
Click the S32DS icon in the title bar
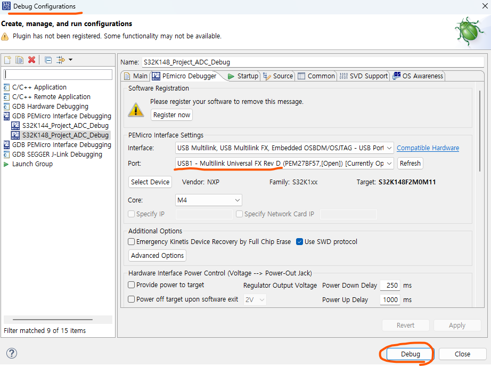[x=6, y=6]
